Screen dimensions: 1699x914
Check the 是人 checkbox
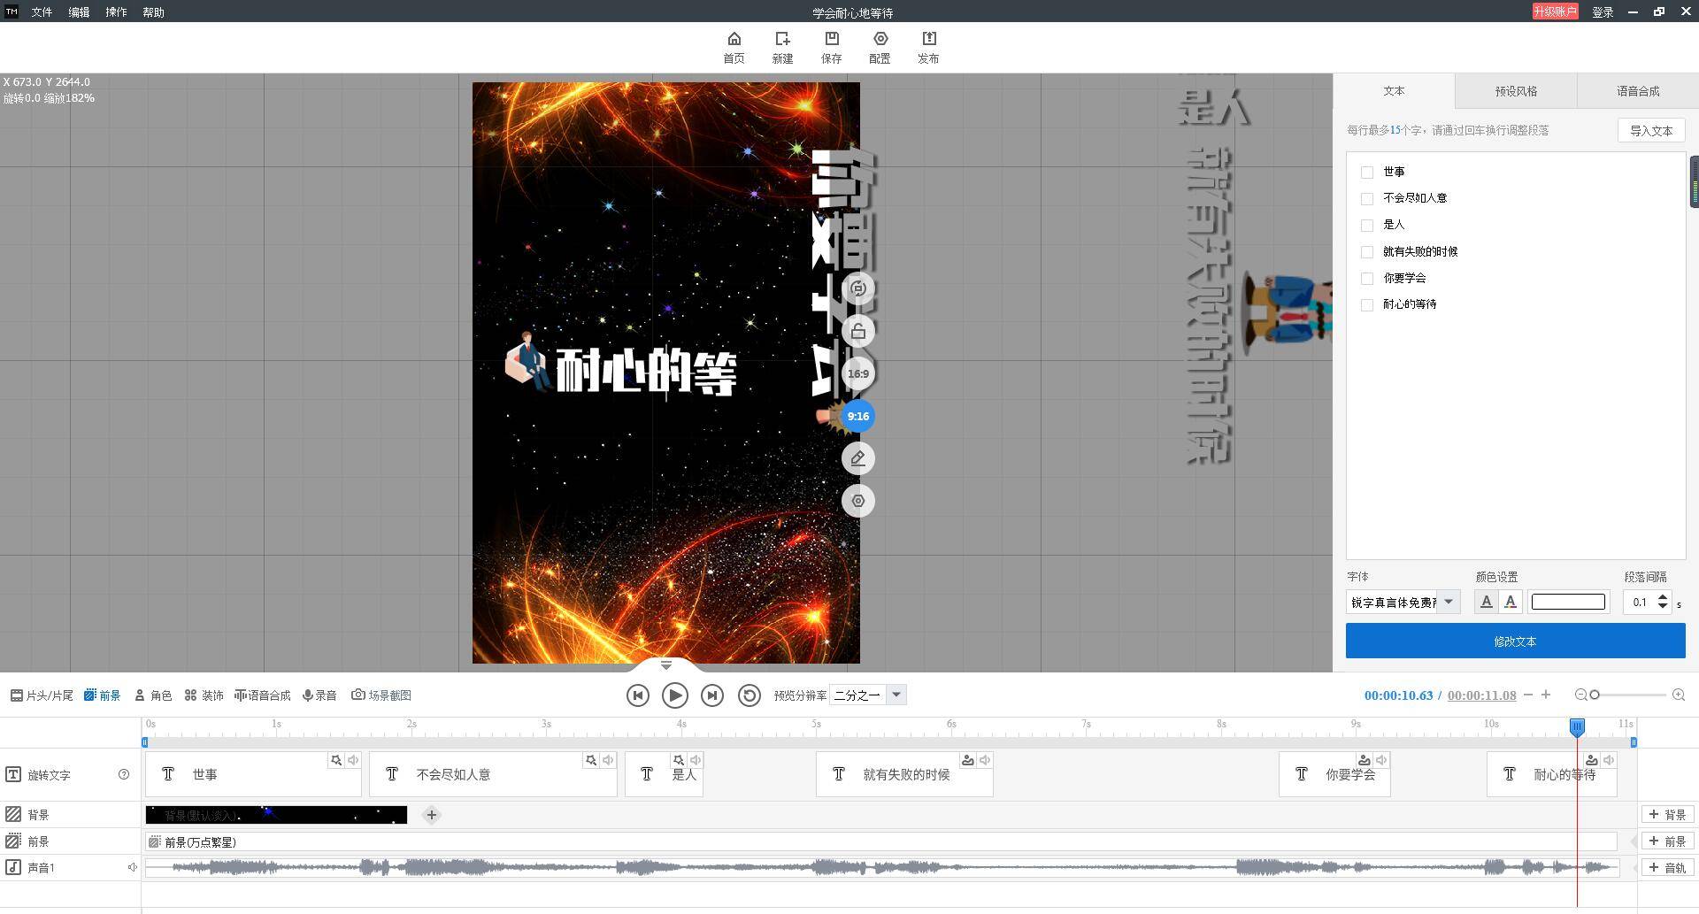pyautogui.click(x=1367, y=225)
